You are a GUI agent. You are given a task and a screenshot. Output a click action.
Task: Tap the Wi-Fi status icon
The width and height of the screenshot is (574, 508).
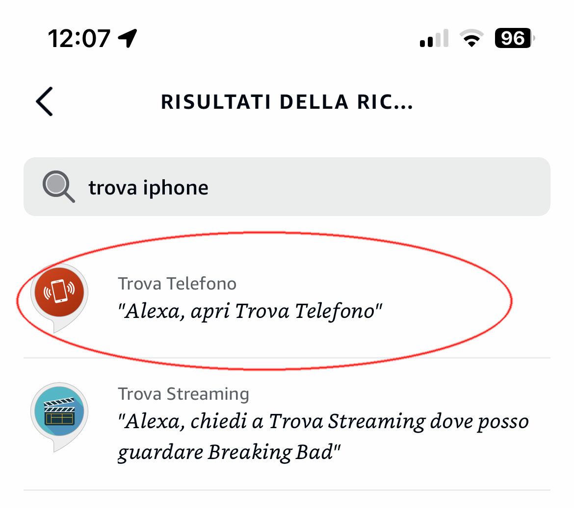pyautogui.click(x=471, y=38)
